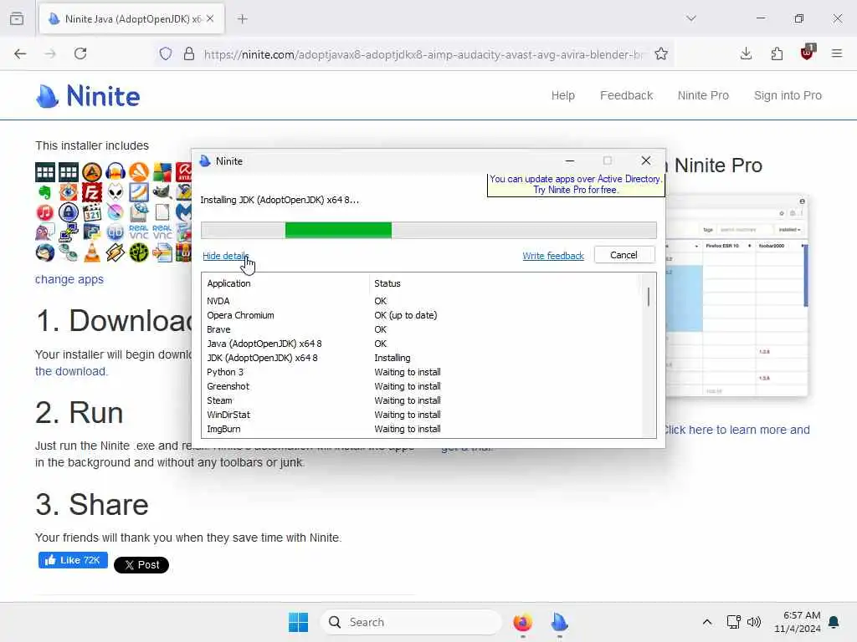Click the Krita icon
This screenshot has height=642, width=857.
tap(115, 212)
